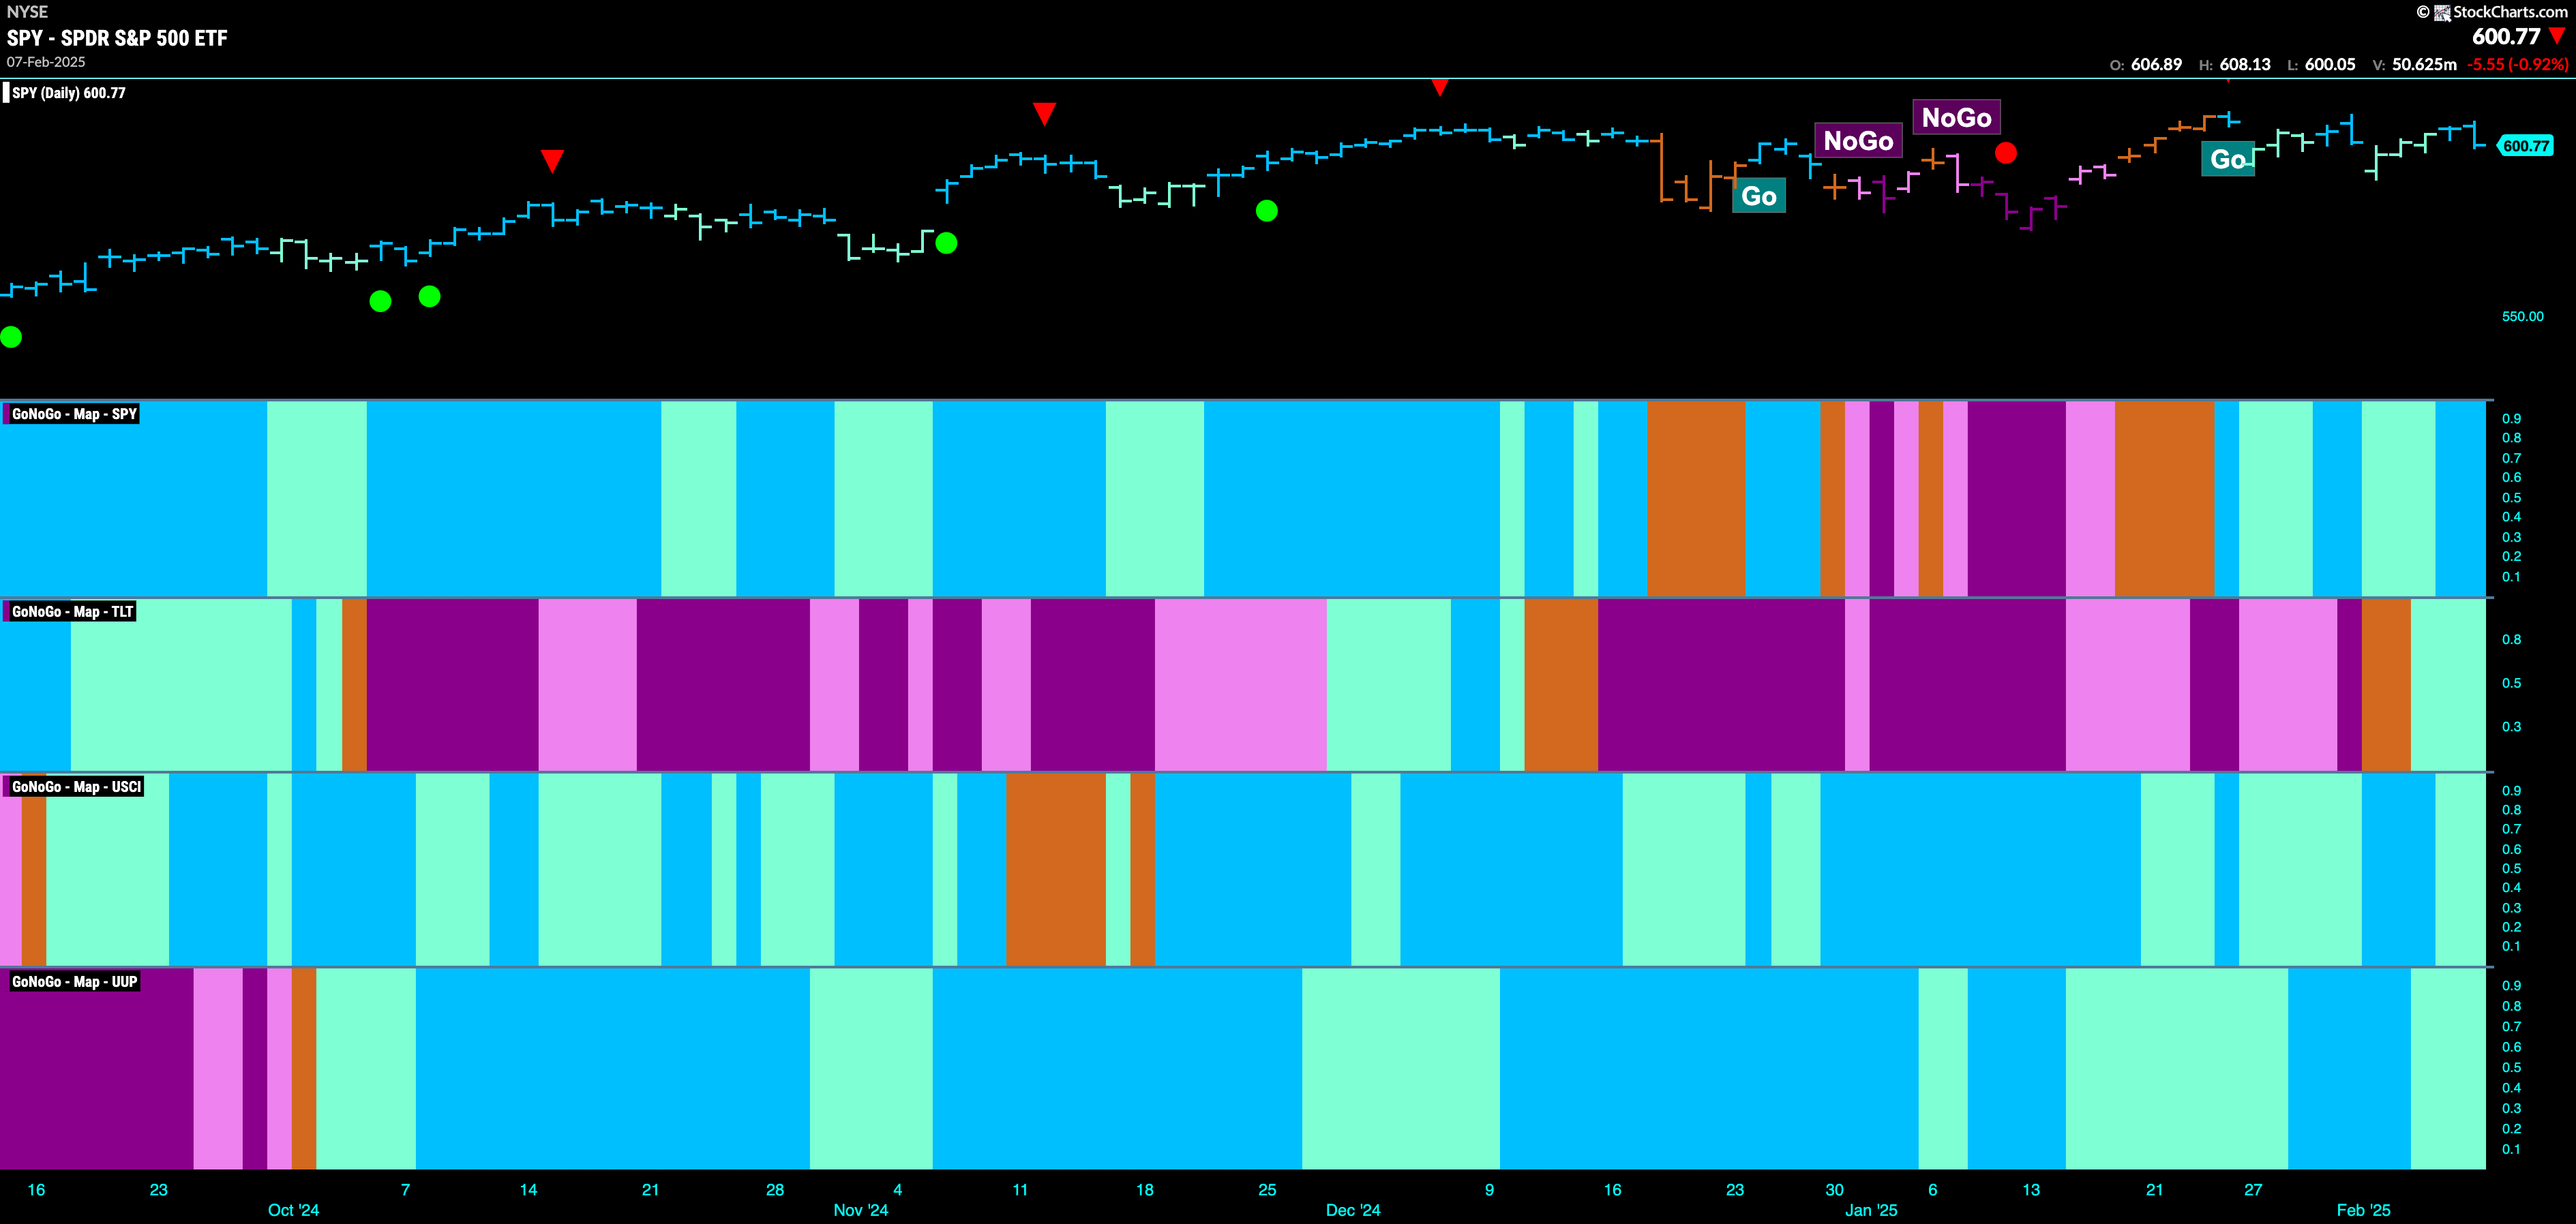
Task: Click the orange late-December block in the SPY map
Action: [x=1696, y=499]
